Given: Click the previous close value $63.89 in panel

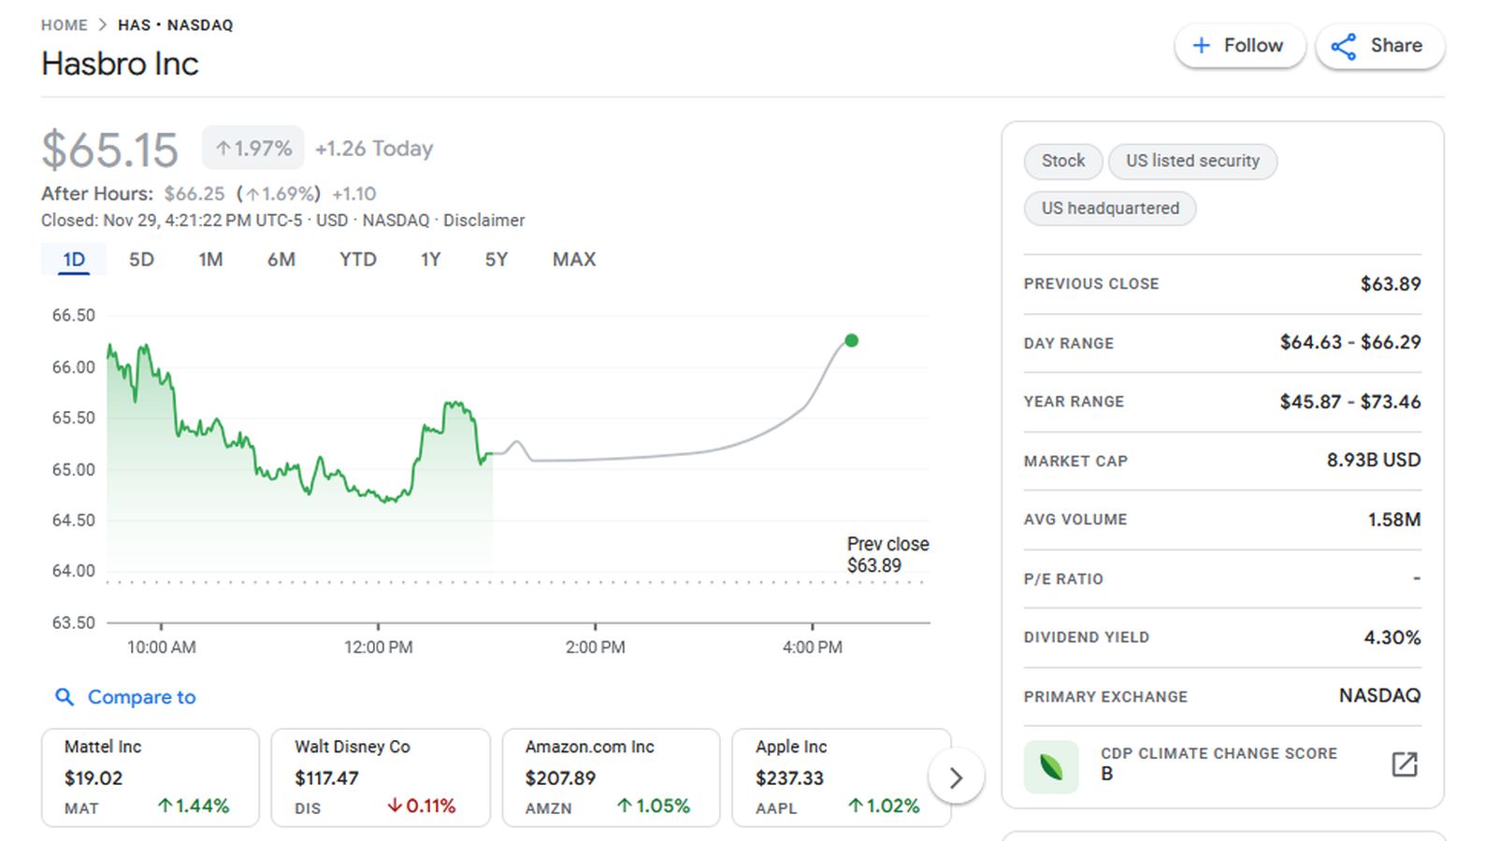Looking at the screenshot, I should pyautogui.click(x=1390, y=284).
